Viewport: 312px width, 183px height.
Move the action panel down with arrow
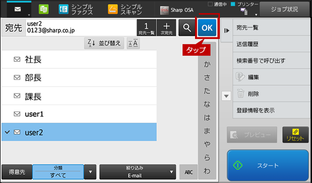[226, 96]
